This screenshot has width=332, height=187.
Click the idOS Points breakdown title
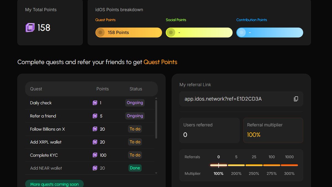tap(119, 10)
